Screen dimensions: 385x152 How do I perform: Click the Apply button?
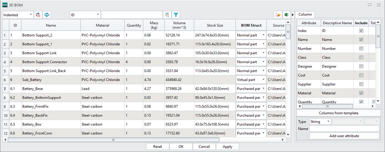tap(228, 147)
